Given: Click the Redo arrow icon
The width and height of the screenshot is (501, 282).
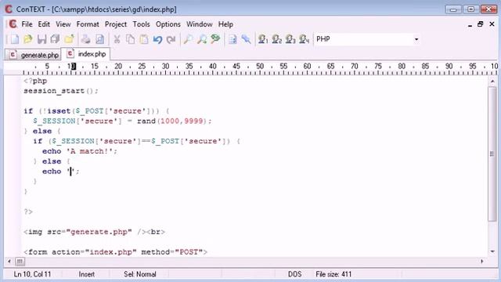Looking at the screenshot, I should coord(171,39).
